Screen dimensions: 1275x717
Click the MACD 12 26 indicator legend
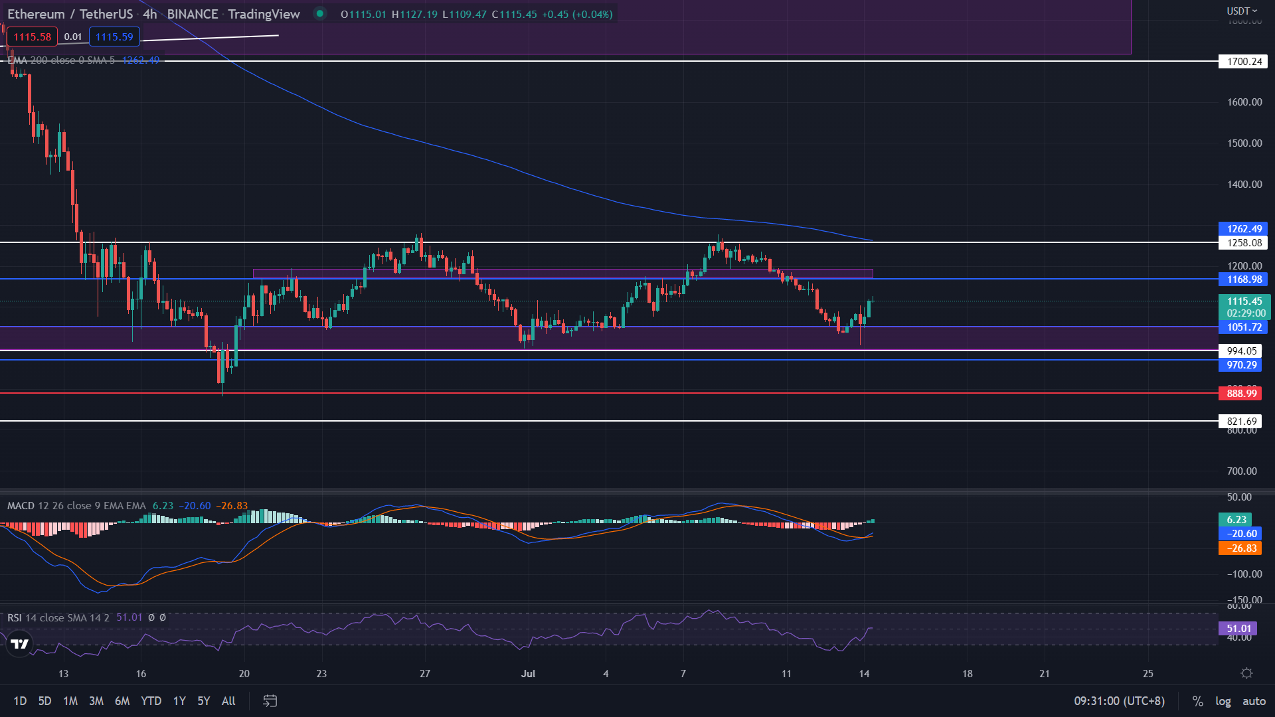pyautogui.click(x=76, y=506)
